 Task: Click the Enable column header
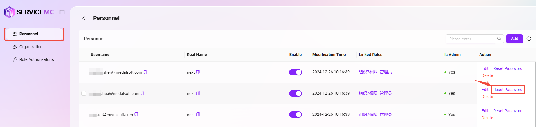(x=295, y=55)
